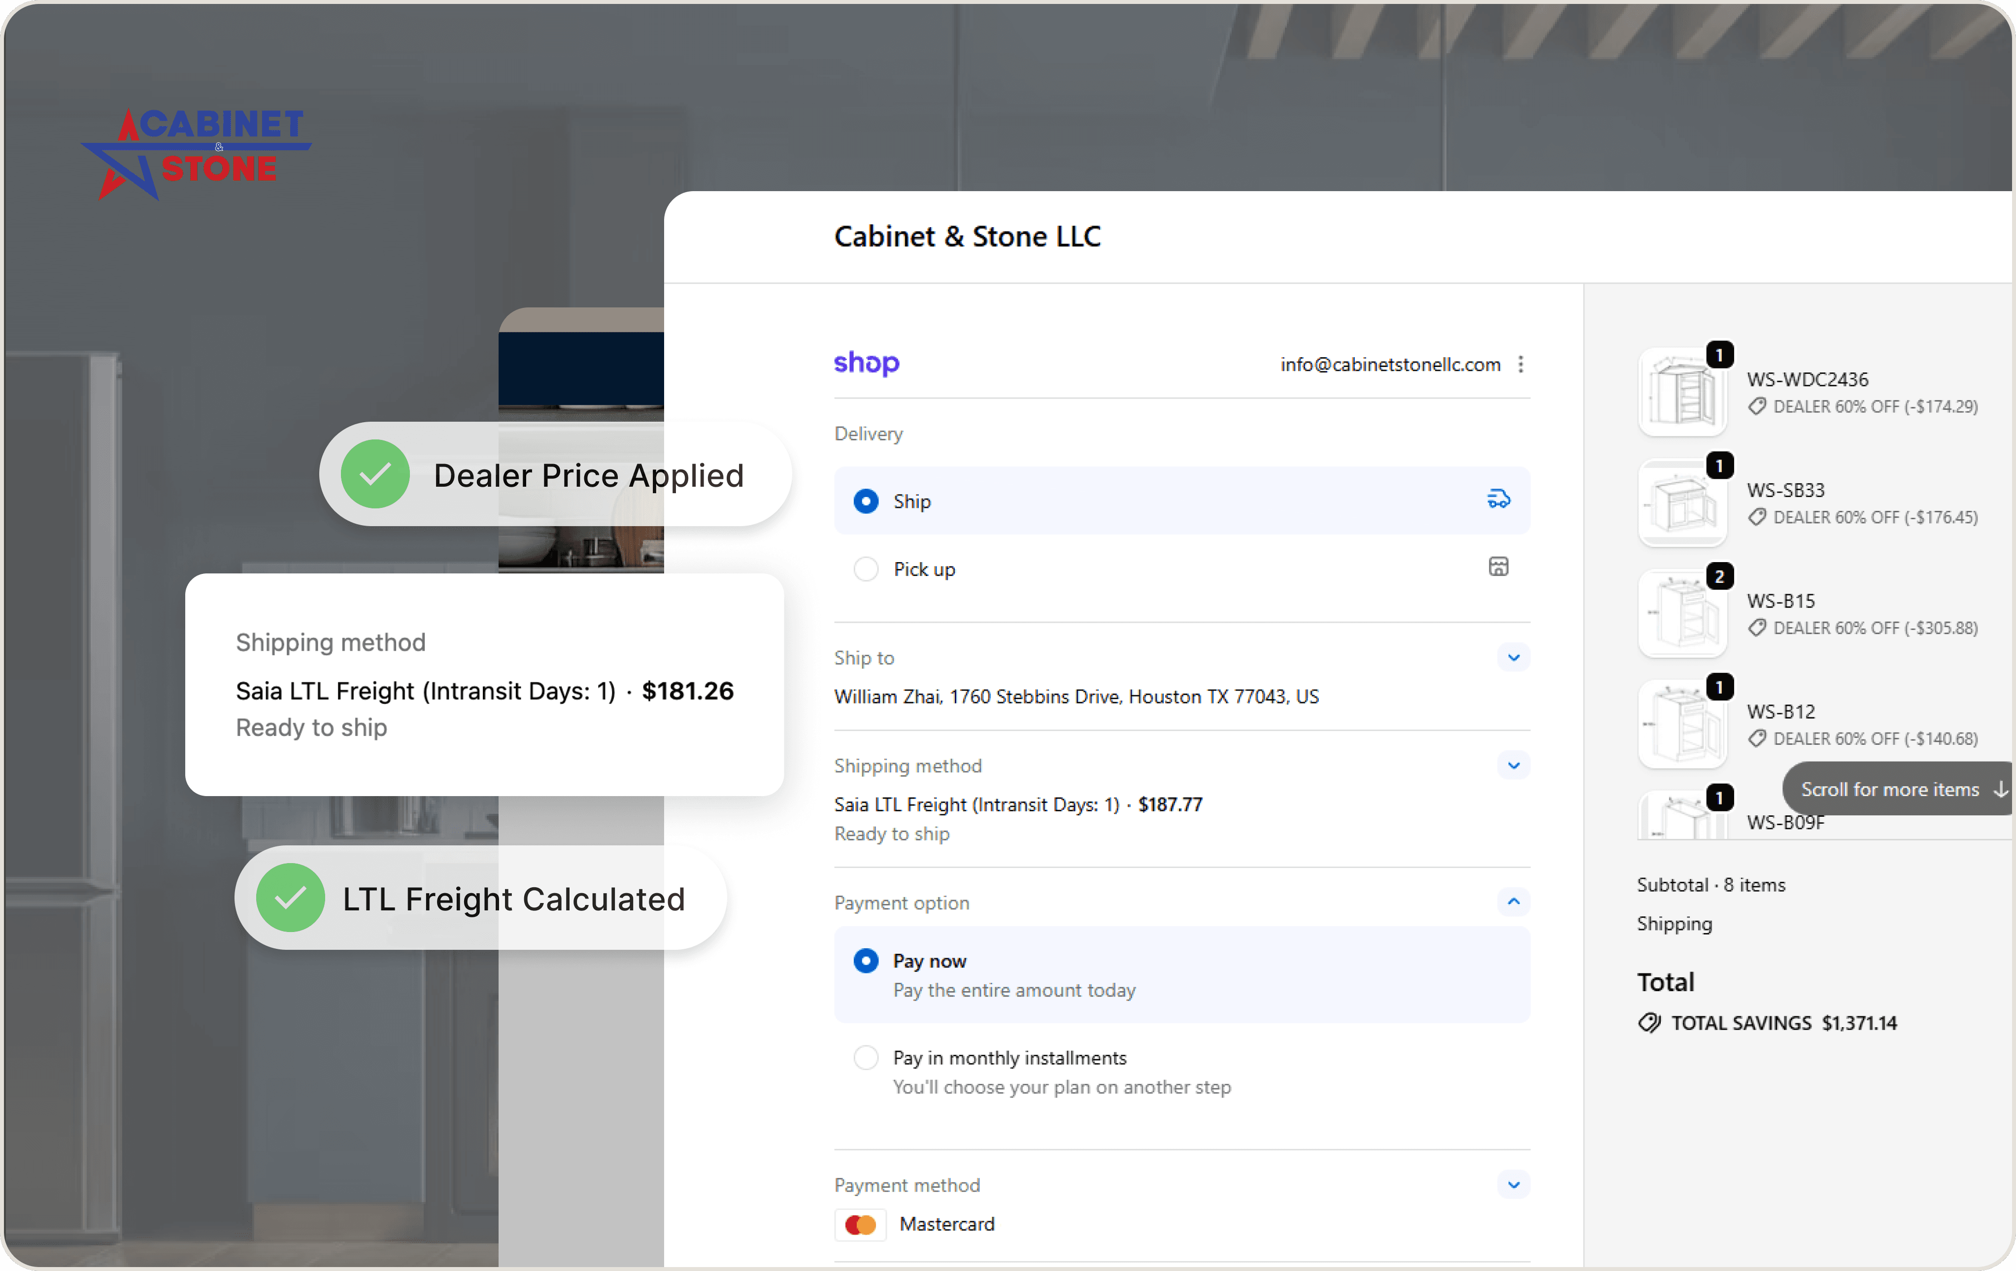The height and width of the screenshot is (1271, 2016).
Task: Choose Pay in monthly installments option
Action: tap(866, 1058)
